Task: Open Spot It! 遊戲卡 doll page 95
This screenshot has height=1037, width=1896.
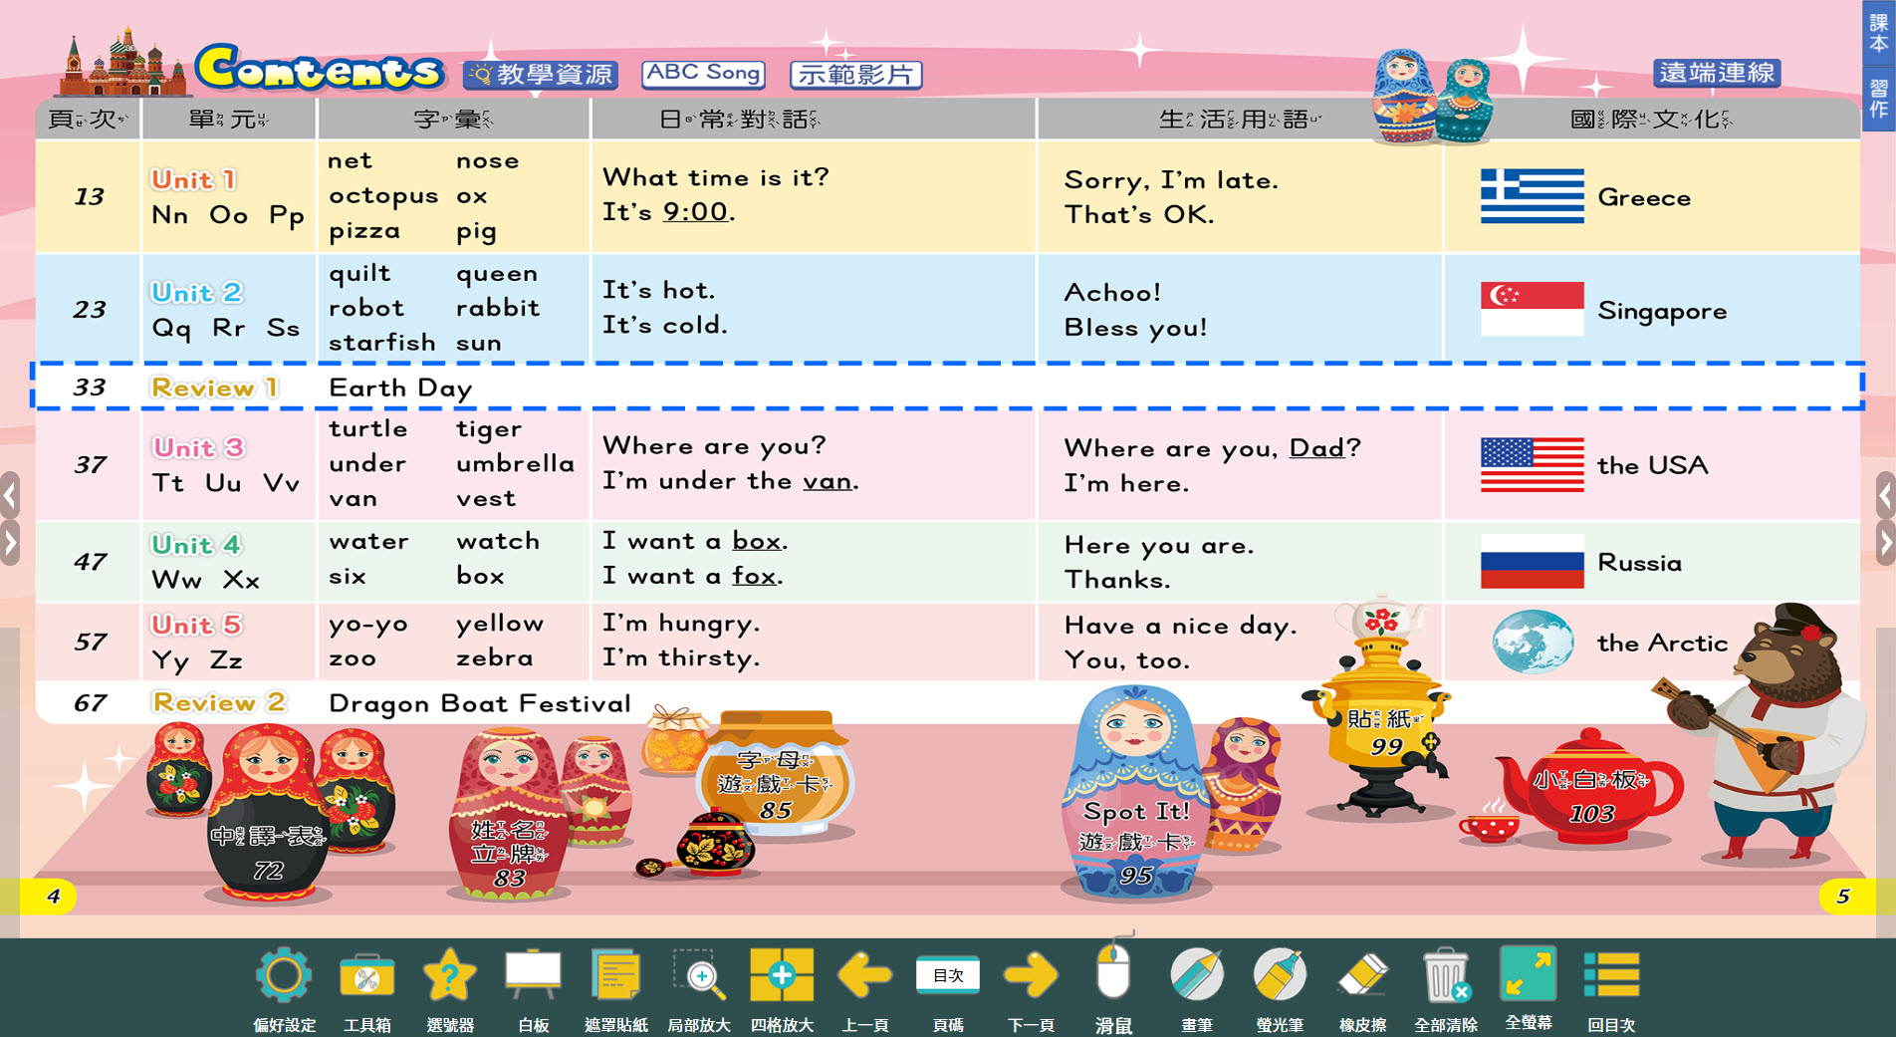Action: [x=1135, y=792]
